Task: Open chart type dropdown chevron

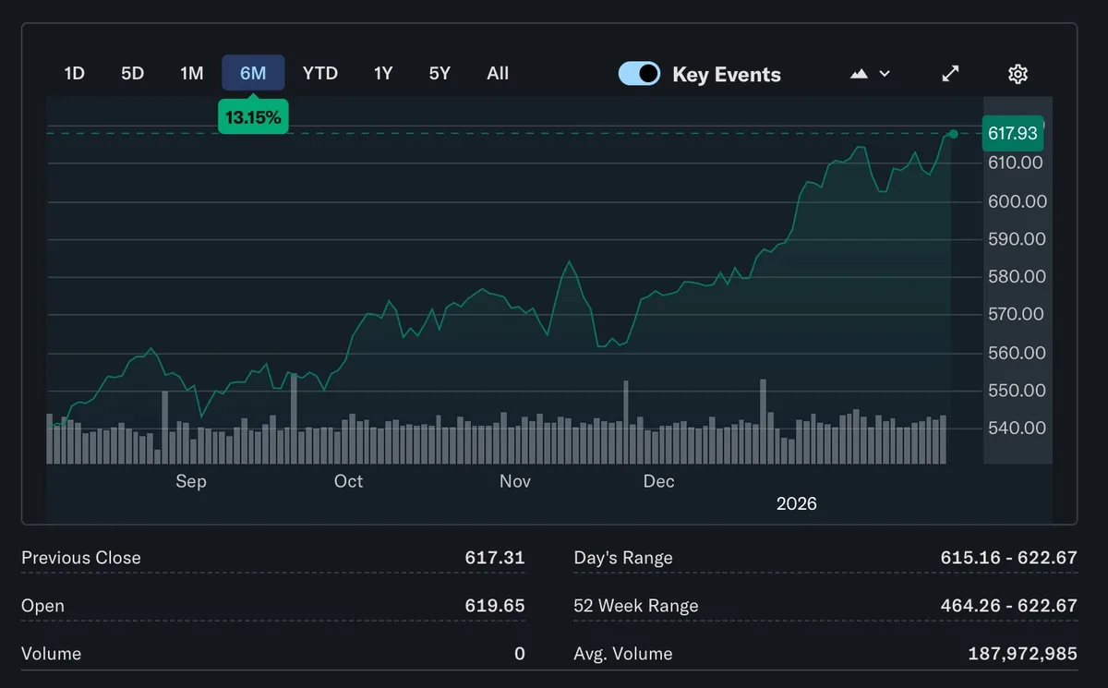Action: (x=885, y=74)
